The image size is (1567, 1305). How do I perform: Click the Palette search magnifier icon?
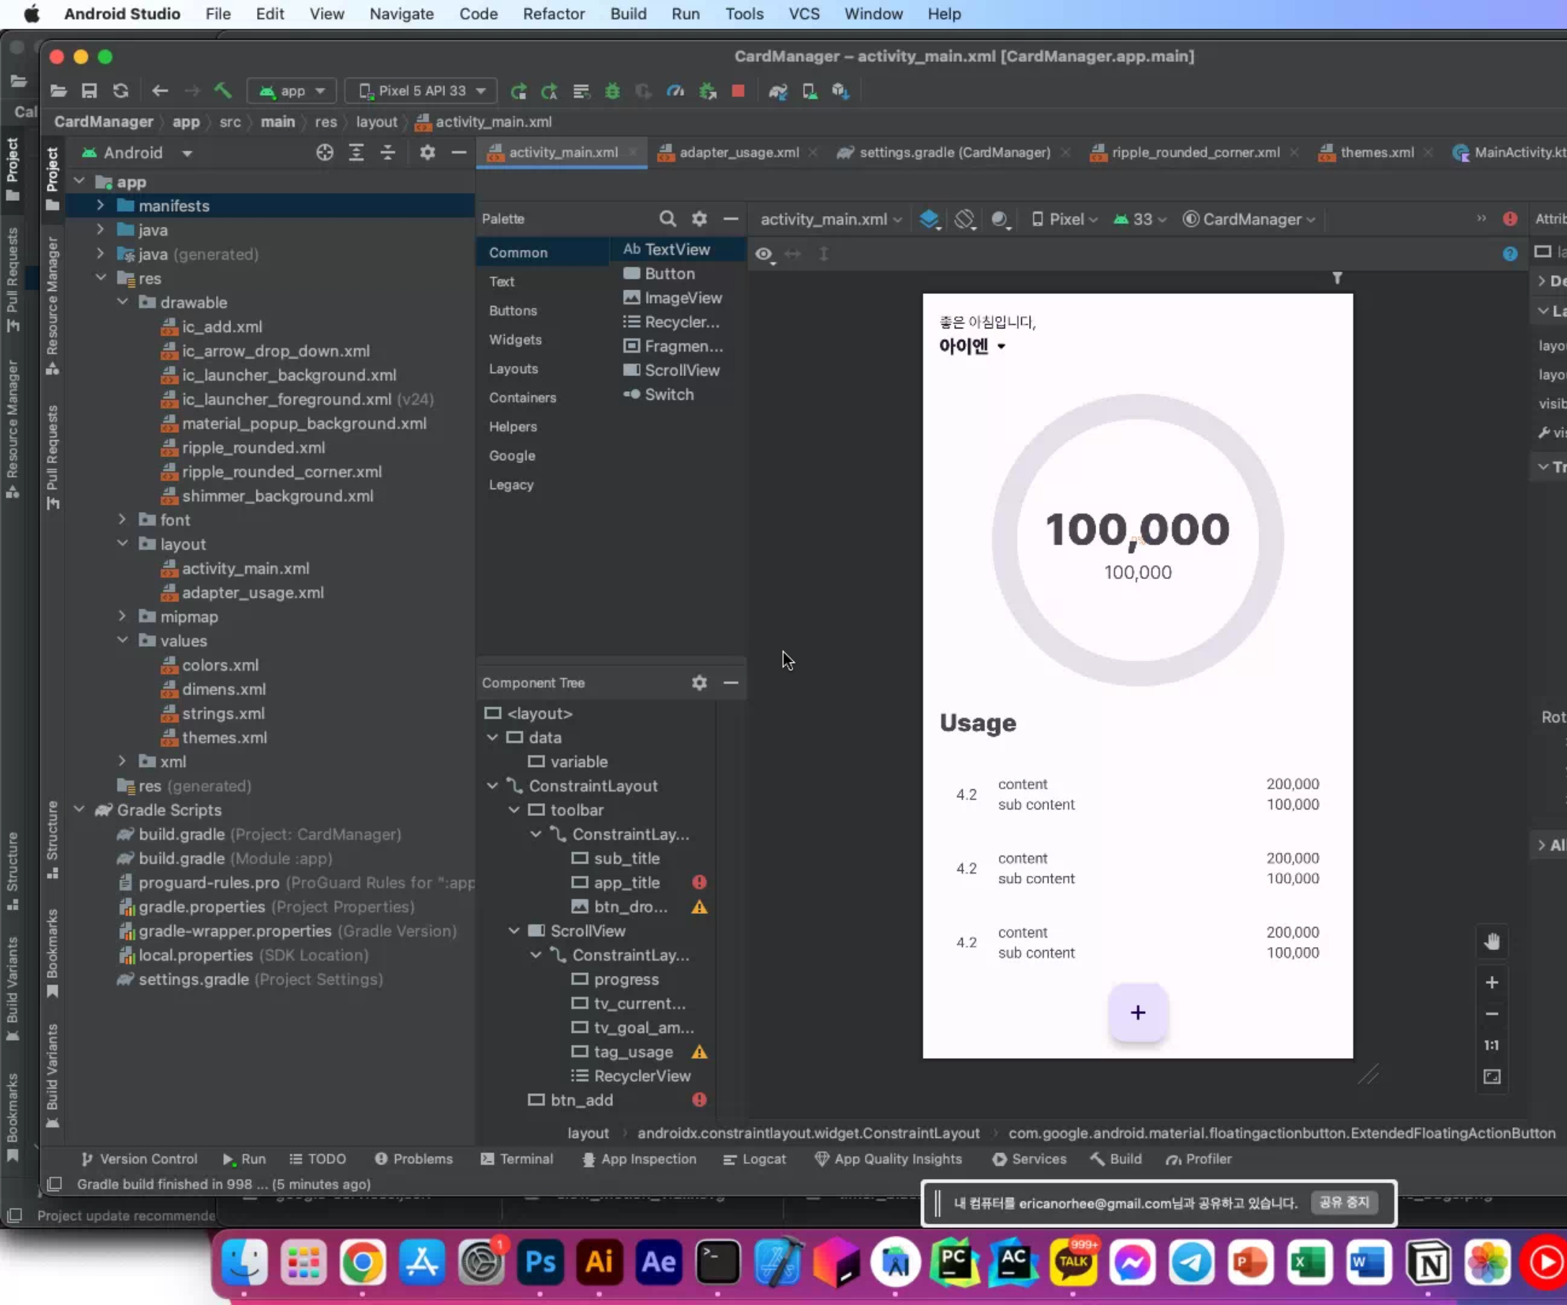point(667,219)
